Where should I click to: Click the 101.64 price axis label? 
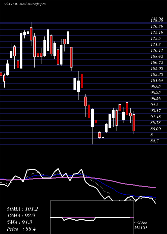[157, 81]
